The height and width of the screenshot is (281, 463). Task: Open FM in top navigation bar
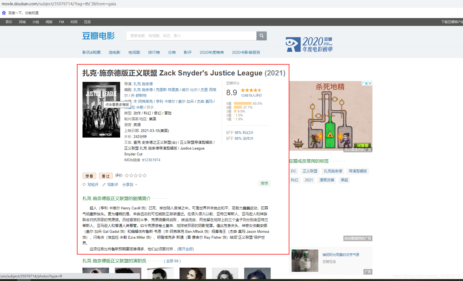(62, 22)
